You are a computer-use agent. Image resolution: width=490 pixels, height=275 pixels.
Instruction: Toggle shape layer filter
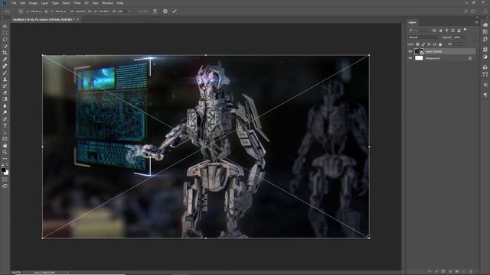452,31
